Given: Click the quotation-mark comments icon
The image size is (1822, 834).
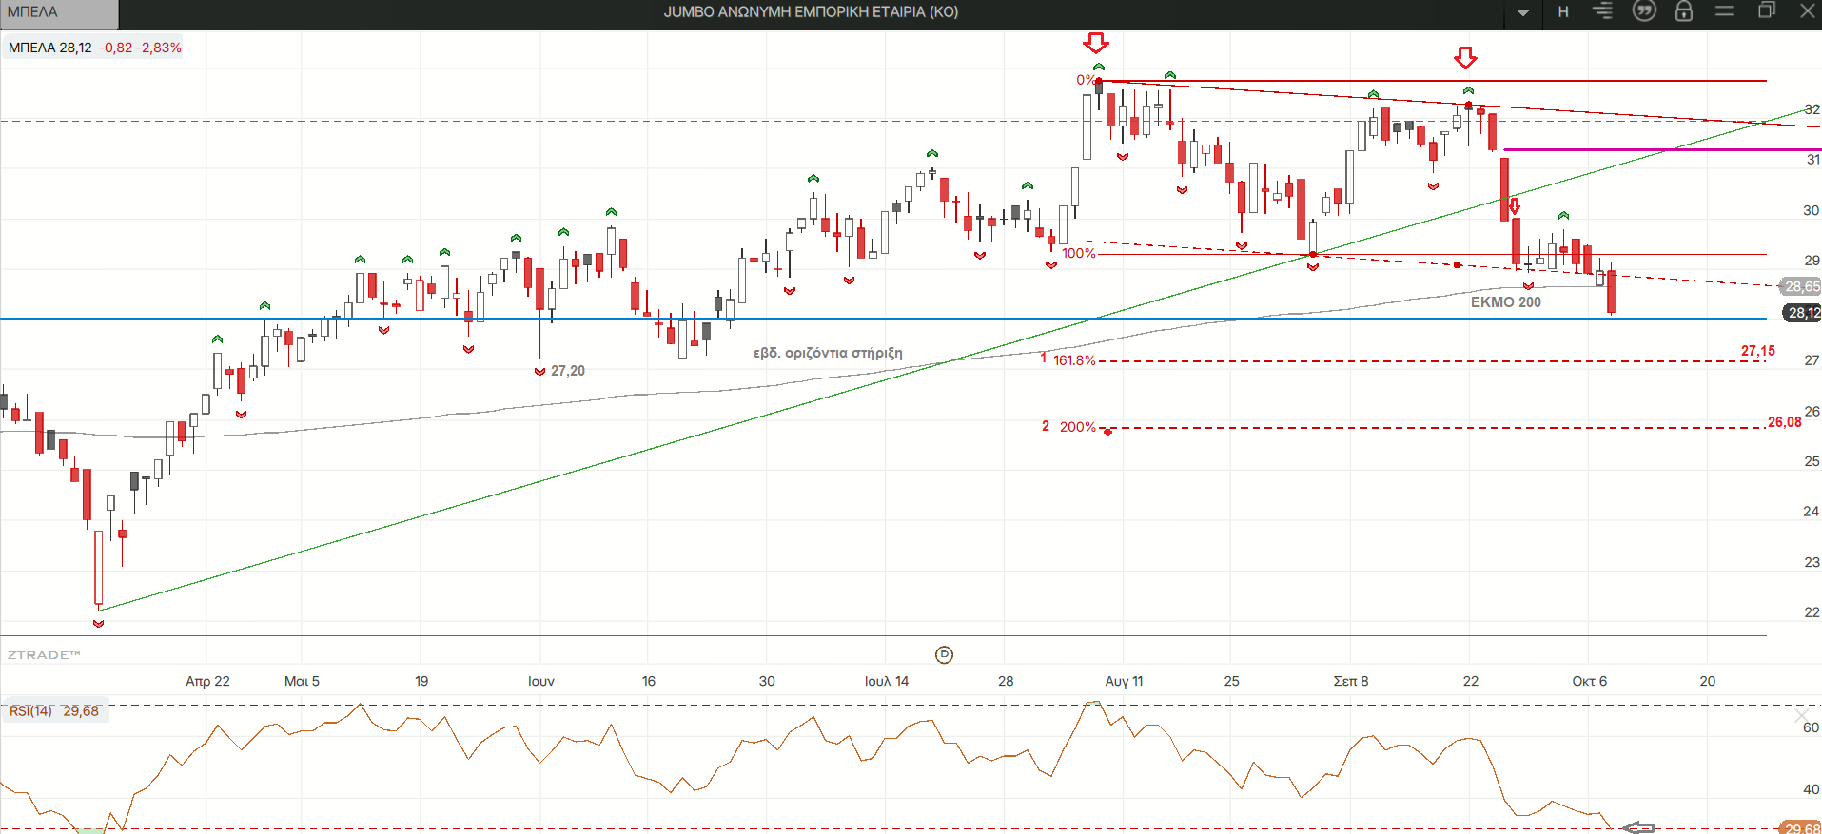Looking at the screenshot, I should [x=1643, y=11].
